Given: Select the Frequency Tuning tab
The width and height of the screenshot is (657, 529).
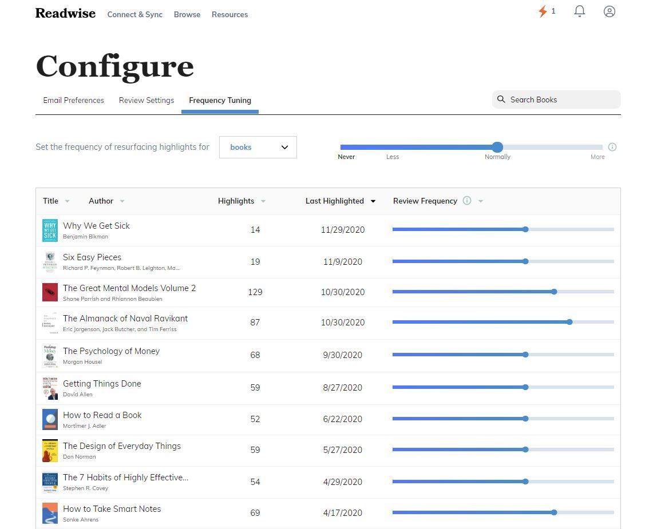Looking at the screenshot, I should coord(220,100).
